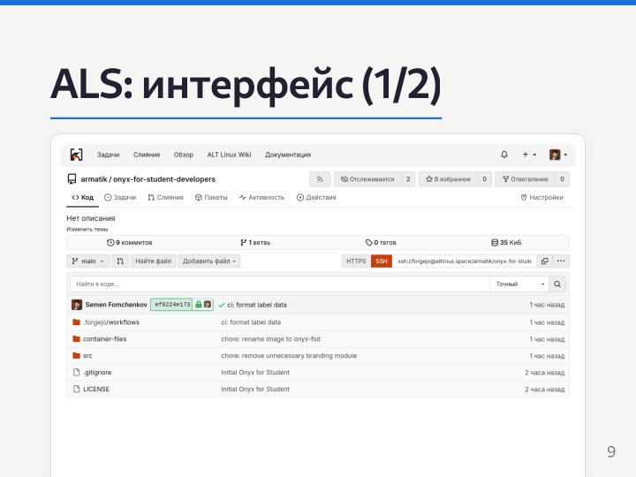The width and height of the screenshot is (636, 477).
Task: Open the Точный search mode dropdown
Action: 519,284
